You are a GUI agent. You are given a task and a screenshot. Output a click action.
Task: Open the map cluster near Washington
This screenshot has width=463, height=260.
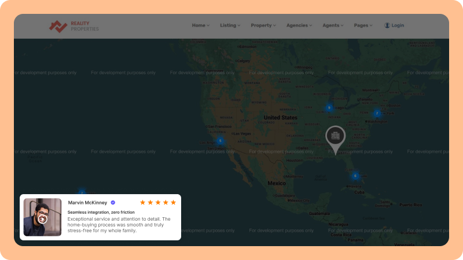tap(377, 113)
